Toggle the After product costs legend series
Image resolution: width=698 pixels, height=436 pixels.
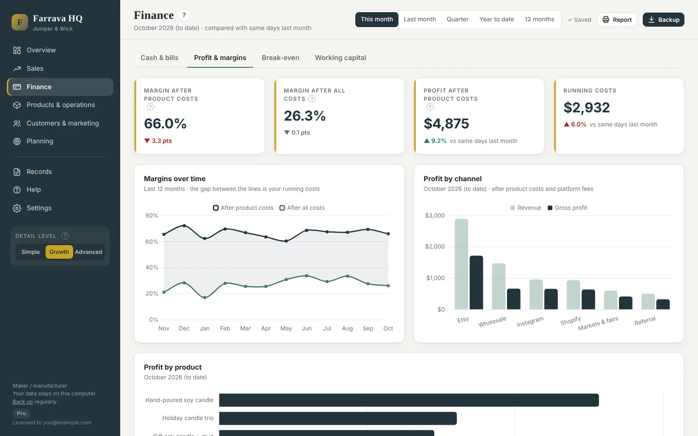tap(243, 208)
